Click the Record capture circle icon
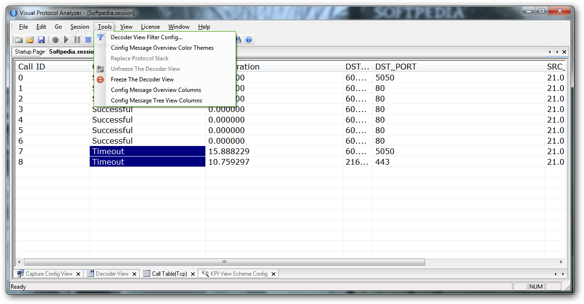 56,40
